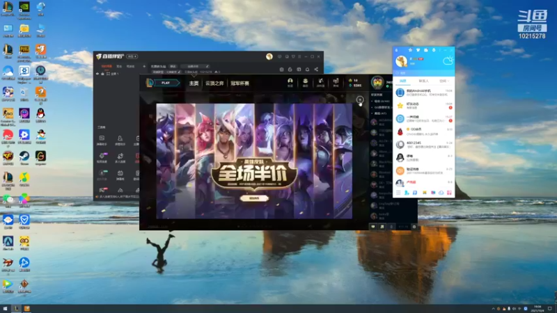Image resolution: width=557 pixels, height=313 pixels.
Task: Click the lock icon in streaming assistant toolbar
Action: [290, 70]
